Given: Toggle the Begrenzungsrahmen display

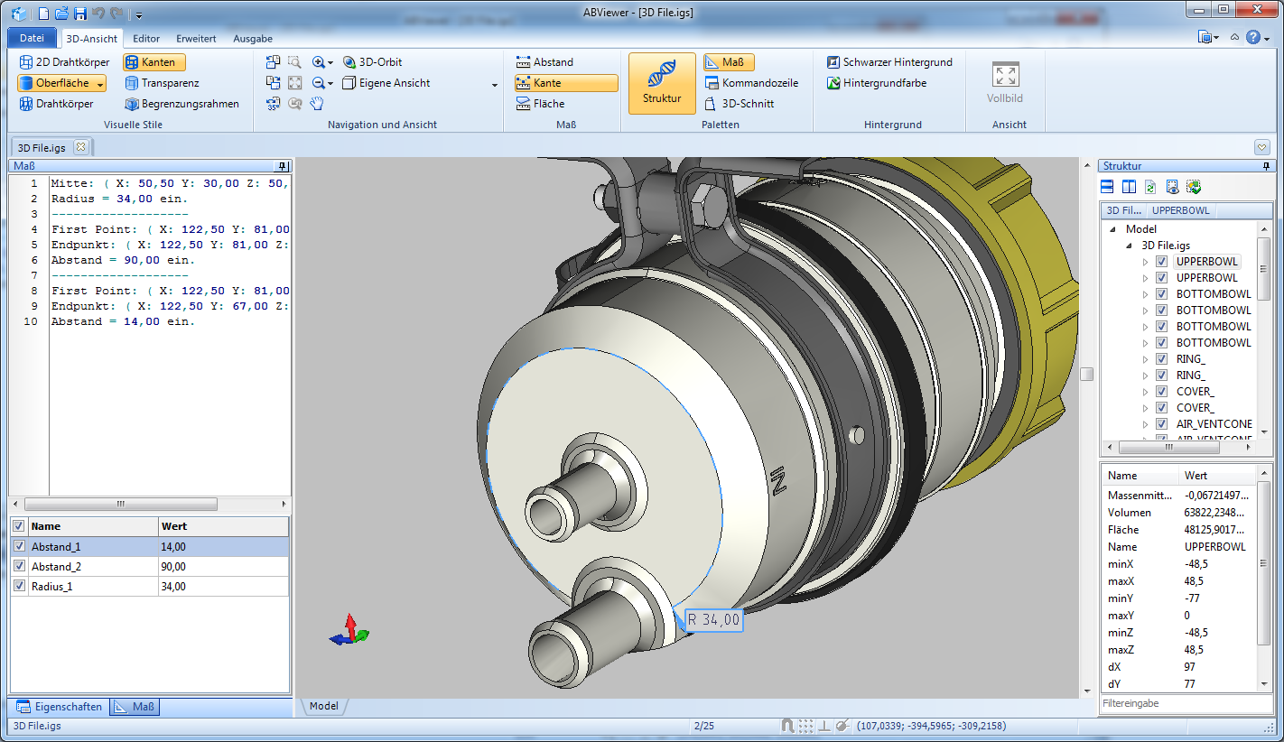Looking at the screenshot, I should (x=181, y=104).
